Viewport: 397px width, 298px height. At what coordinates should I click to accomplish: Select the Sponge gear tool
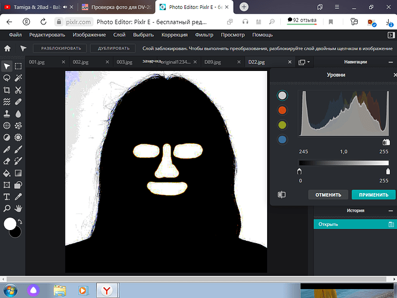[x=18, y=138]
